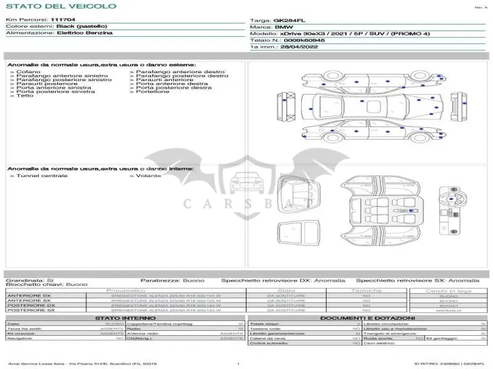Click the "Paraurti posteriore" entry
Screen dimensions: 493x369
point(47,84)
